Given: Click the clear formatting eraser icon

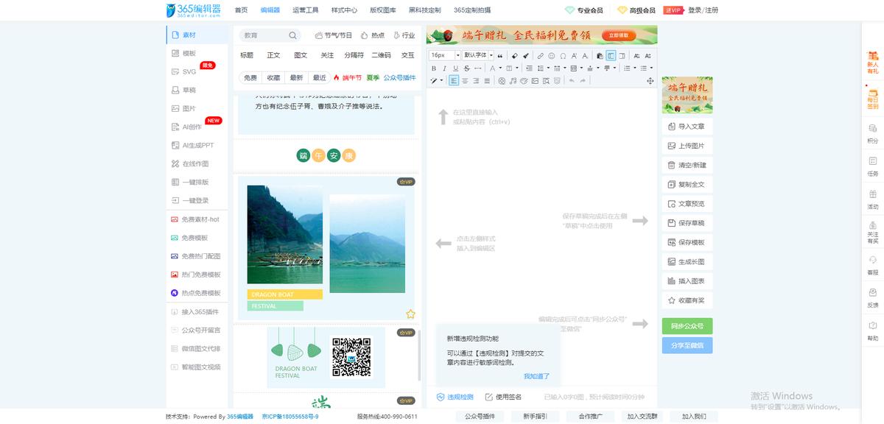Looking at the screenshot, I should coord(513,54).
